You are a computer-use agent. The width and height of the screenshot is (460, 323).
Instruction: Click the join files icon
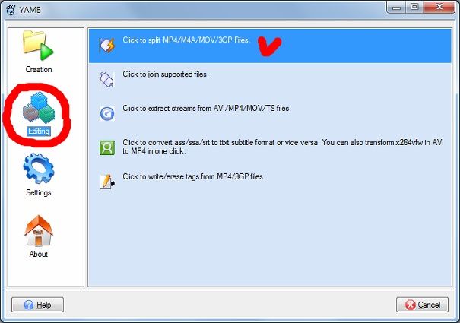click(106, 79)
